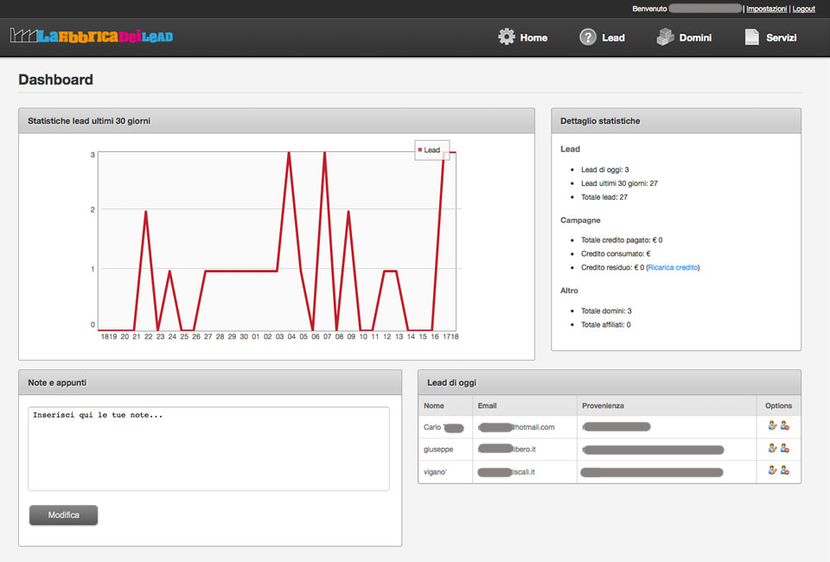Click the Logout link

[x=803, y=9]
